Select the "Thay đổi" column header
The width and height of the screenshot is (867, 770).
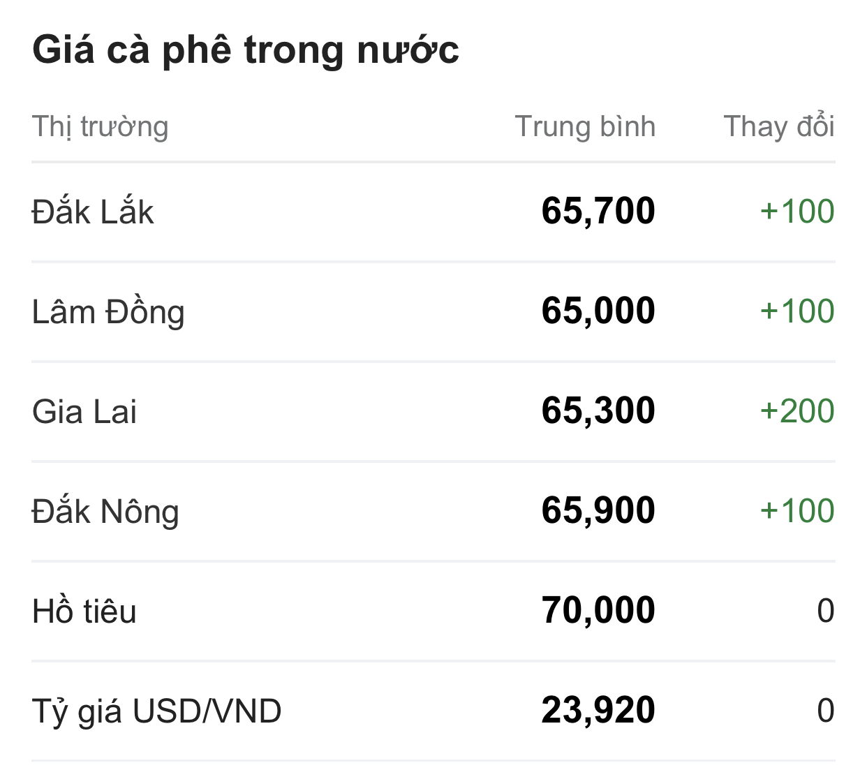coord(779,127)
